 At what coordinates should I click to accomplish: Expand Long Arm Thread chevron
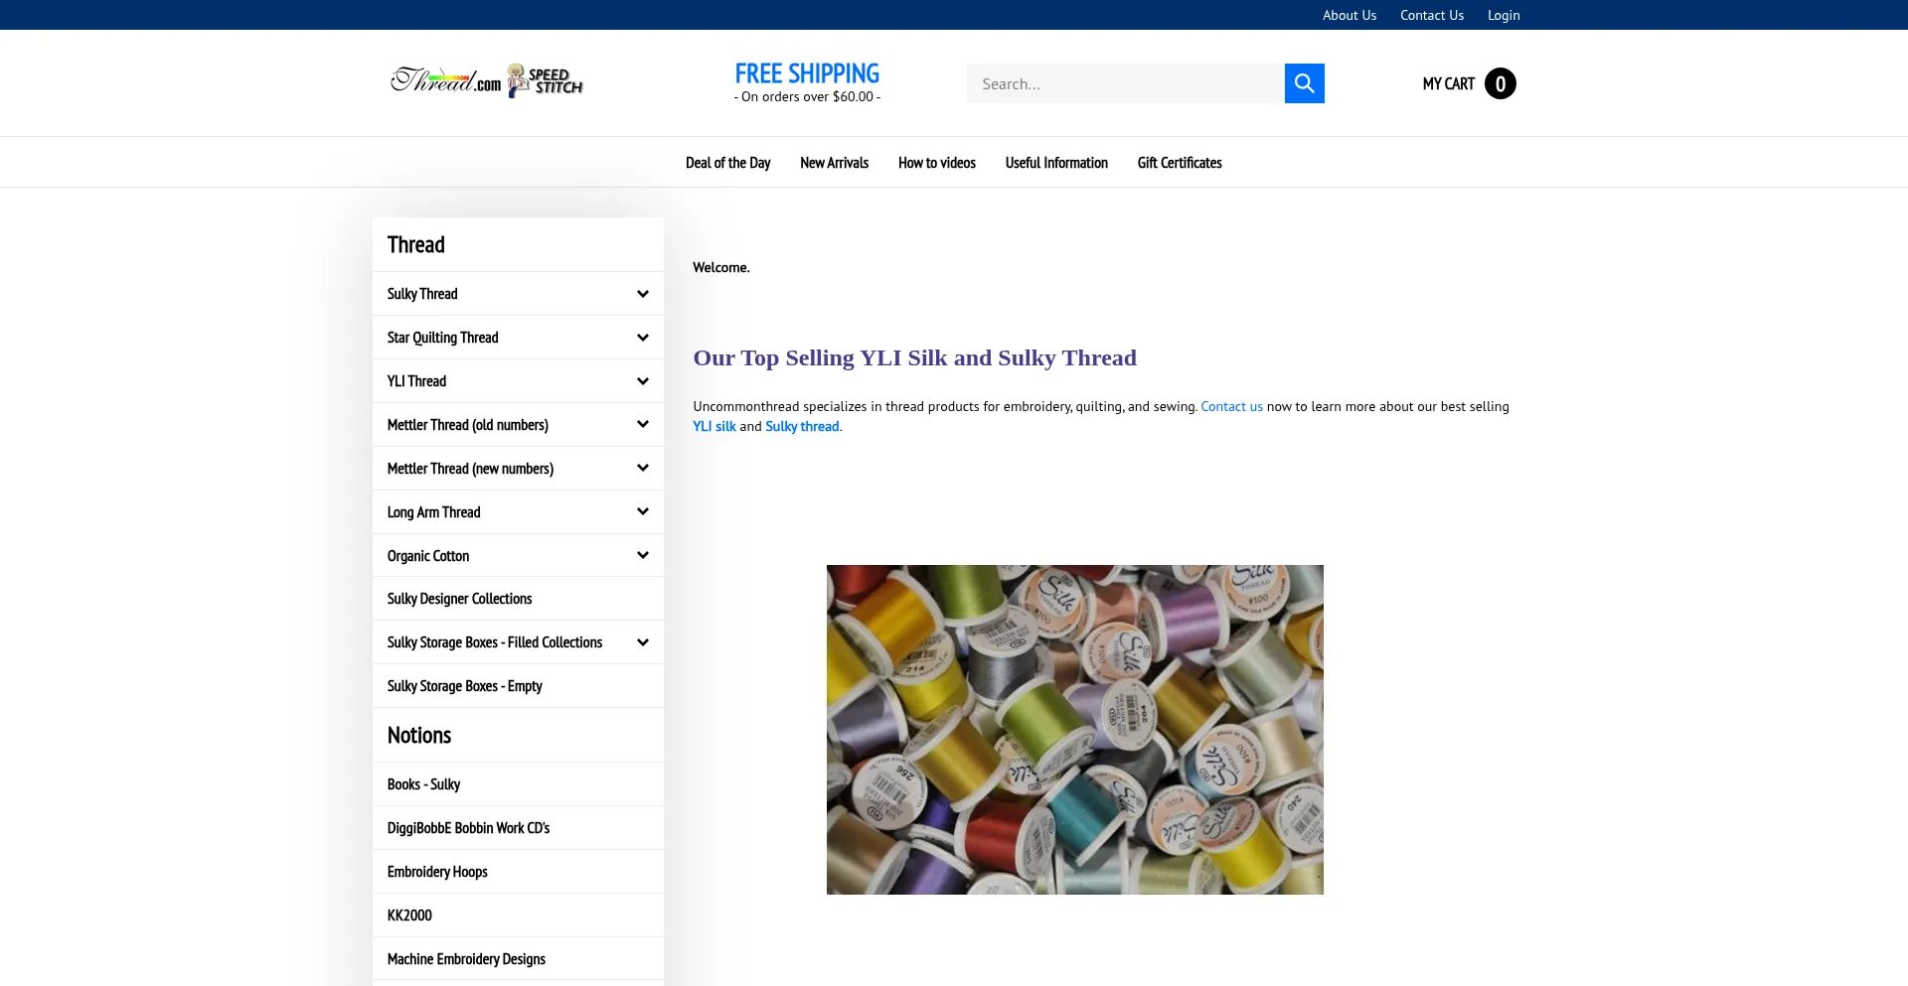[642, 512]
